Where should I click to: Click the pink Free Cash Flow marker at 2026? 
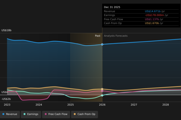[102, 91]
